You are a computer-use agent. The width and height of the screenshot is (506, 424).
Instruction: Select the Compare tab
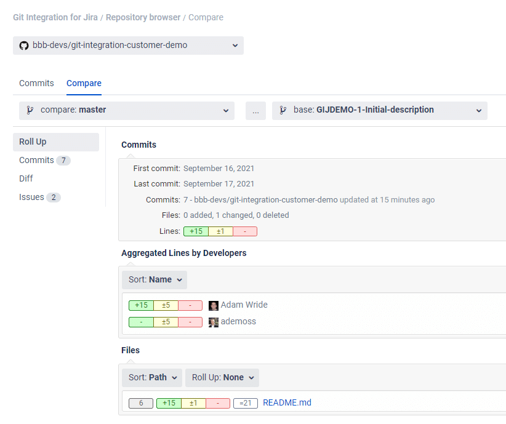point(84,83)
